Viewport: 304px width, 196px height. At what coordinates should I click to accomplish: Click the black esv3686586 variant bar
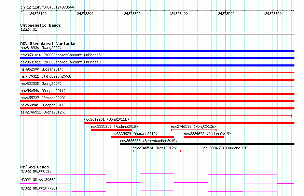coord(207,144)
